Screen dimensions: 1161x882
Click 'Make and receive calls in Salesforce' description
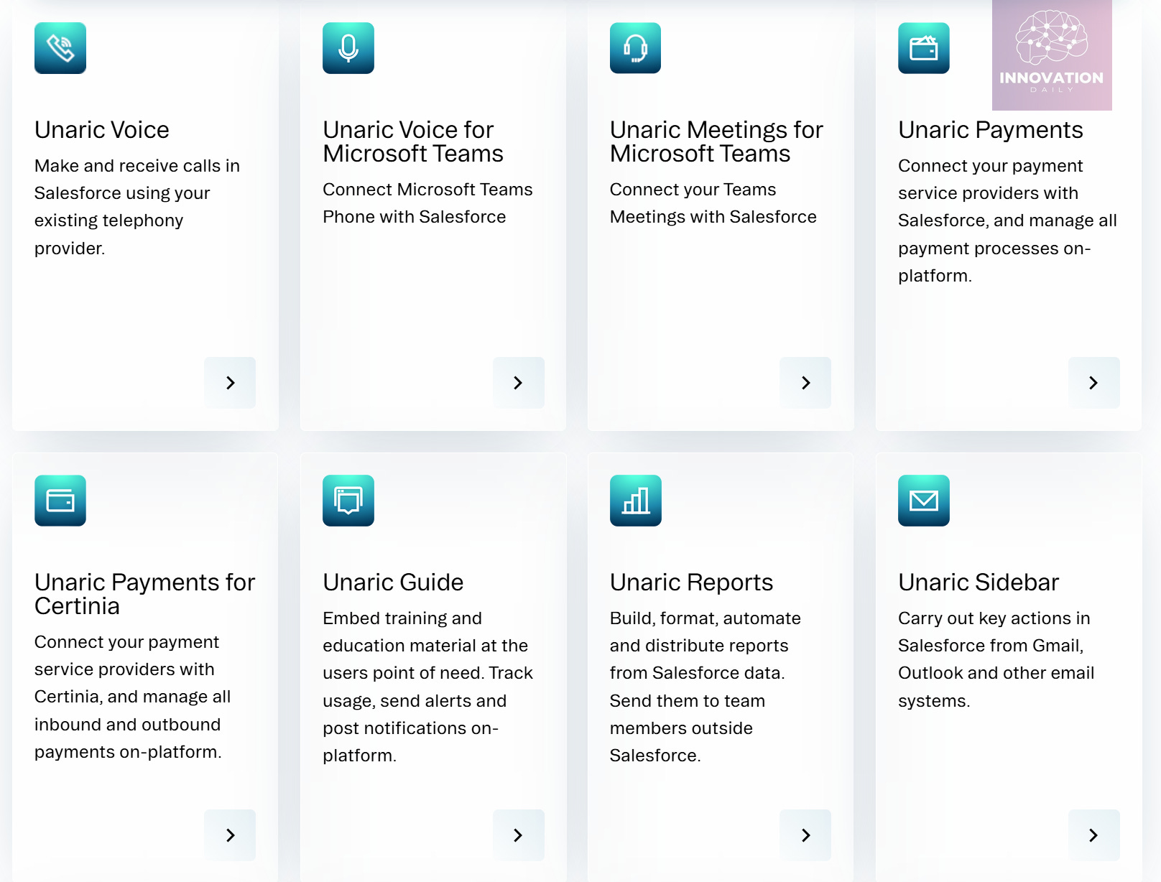(137, 207)
